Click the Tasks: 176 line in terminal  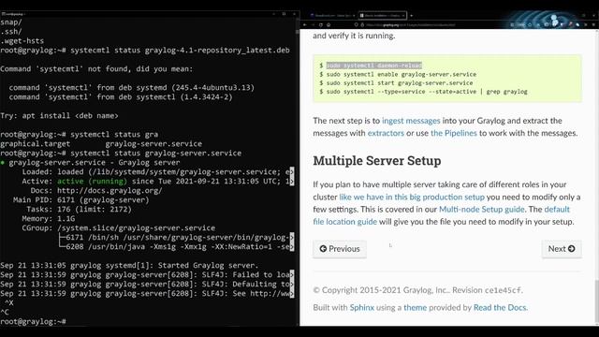pyautogui.click(x=79, y=210)
